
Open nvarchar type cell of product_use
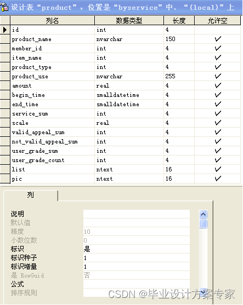129,77
